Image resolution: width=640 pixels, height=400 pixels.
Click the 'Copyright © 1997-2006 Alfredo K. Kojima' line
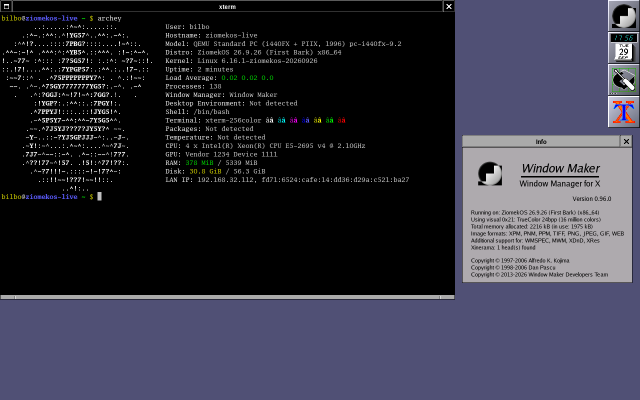(520, 260)
